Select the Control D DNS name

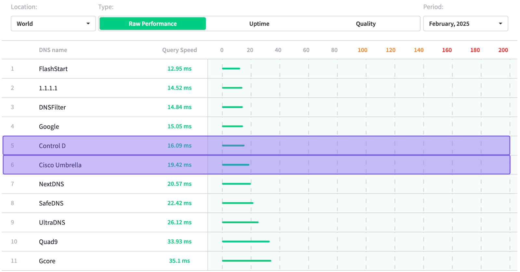pyautogui.click(x=52, y=146)
